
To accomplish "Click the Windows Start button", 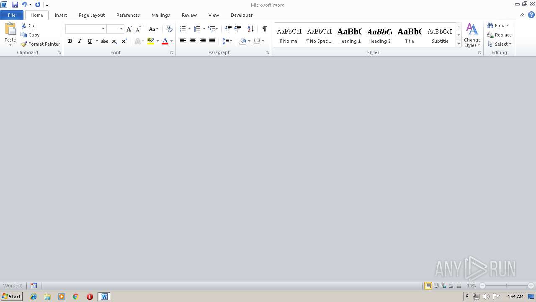I will coord(12,297).
